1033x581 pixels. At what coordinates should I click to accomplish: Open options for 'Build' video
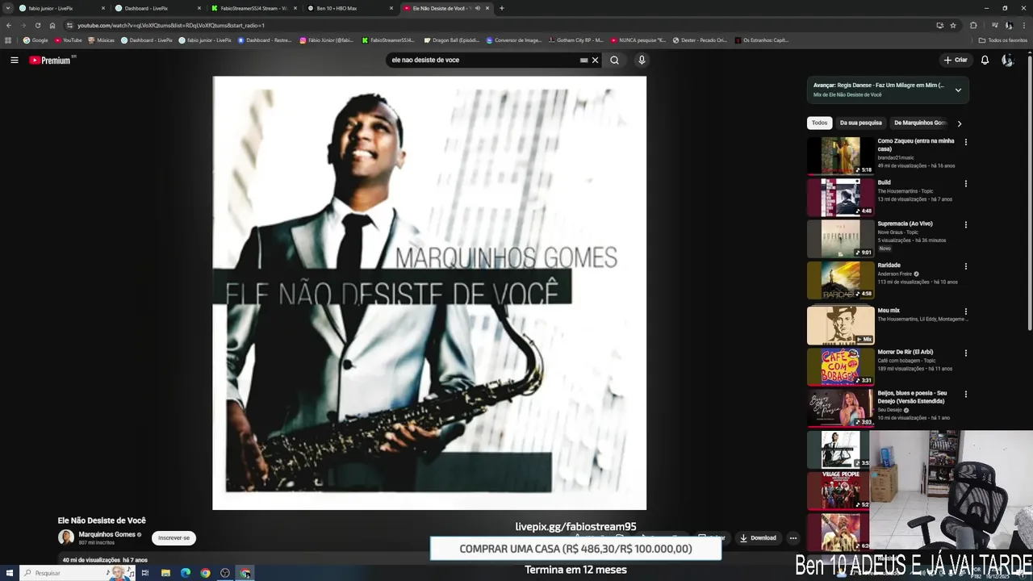tap(965, 183)
